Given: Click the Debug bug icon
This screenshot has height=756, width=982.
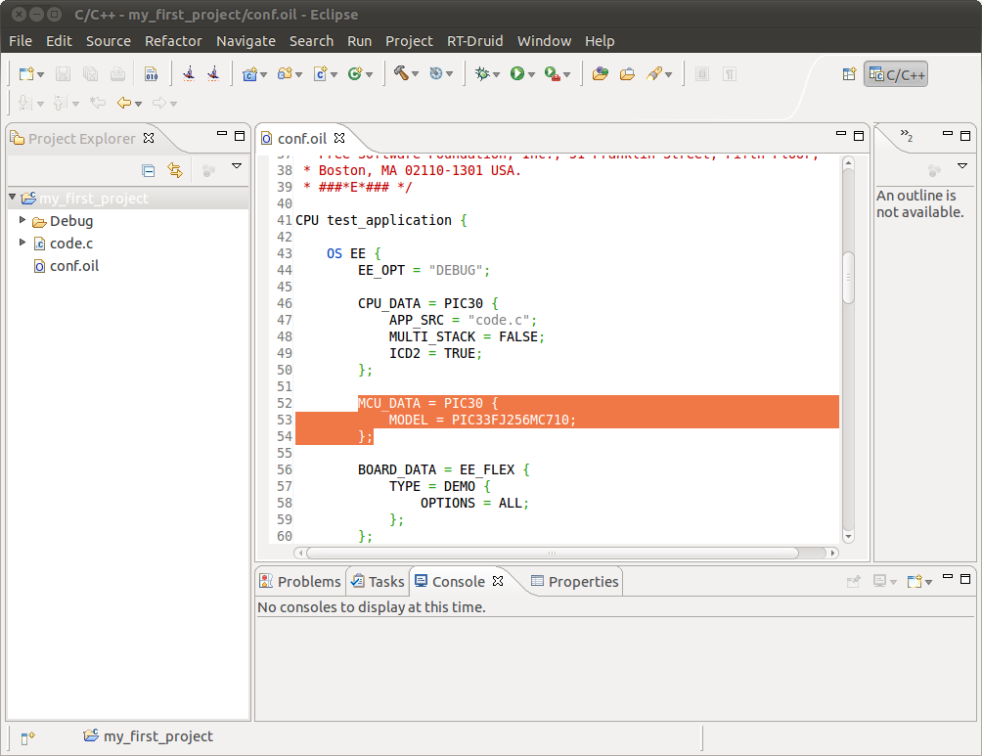Looking at the screenshot, I should 481,74.
